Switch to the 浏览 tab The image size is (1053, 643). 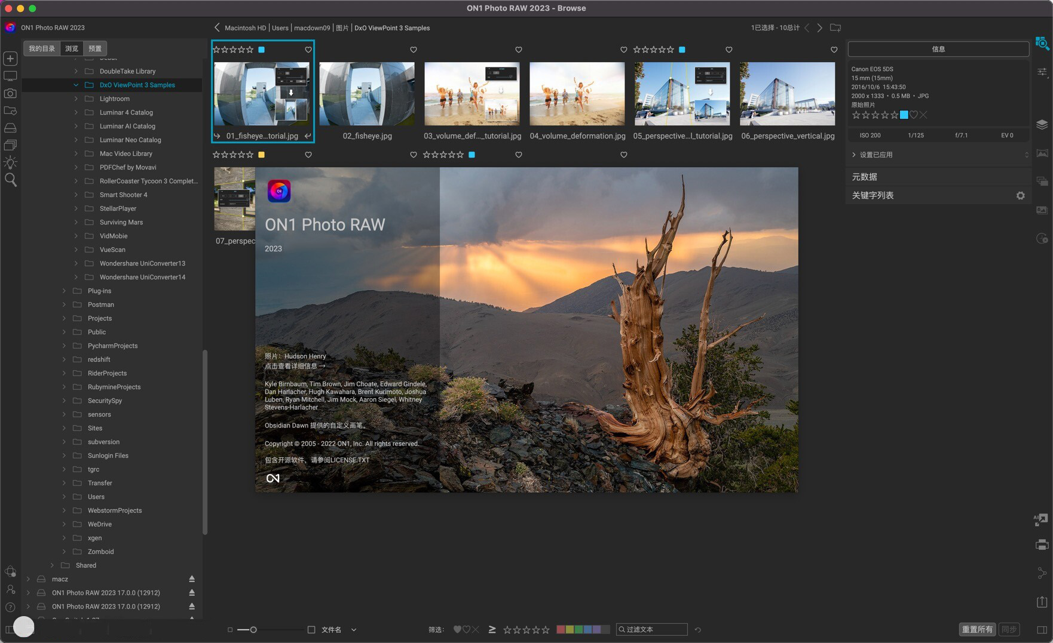pos(72,48)
